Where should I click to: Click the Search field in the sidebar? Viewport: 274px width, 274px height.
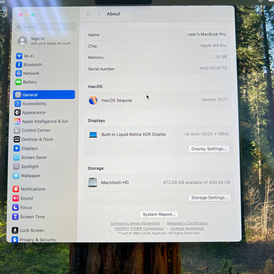click(x=45, y=27)
